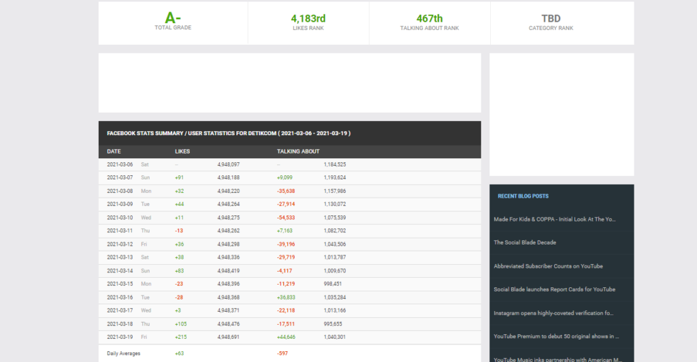The image size is (697, 362).
Task: Click likes total 4,948,298
Action: click(229, 245)
